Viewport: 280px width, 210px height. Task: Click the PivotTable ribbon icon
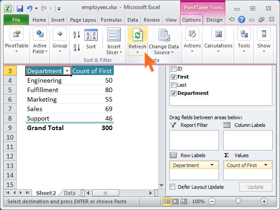pos(16,34)
